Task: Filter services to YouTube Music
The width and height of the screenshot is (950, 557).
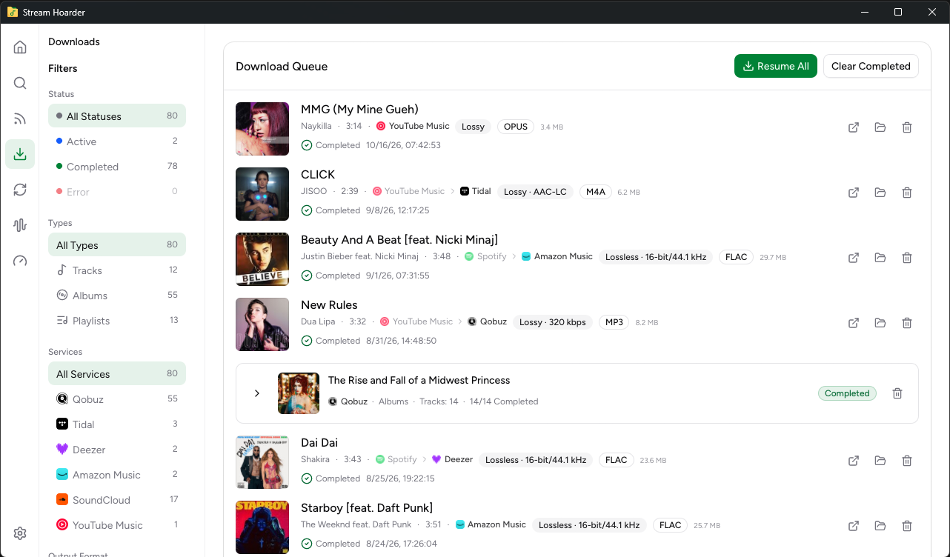Action: (117, 524)
